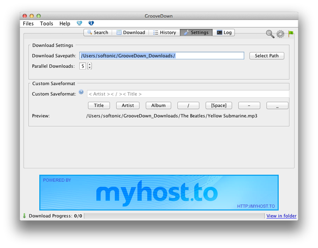Open the History tab
The image size is (318, 248).
(x=165, y=32)
